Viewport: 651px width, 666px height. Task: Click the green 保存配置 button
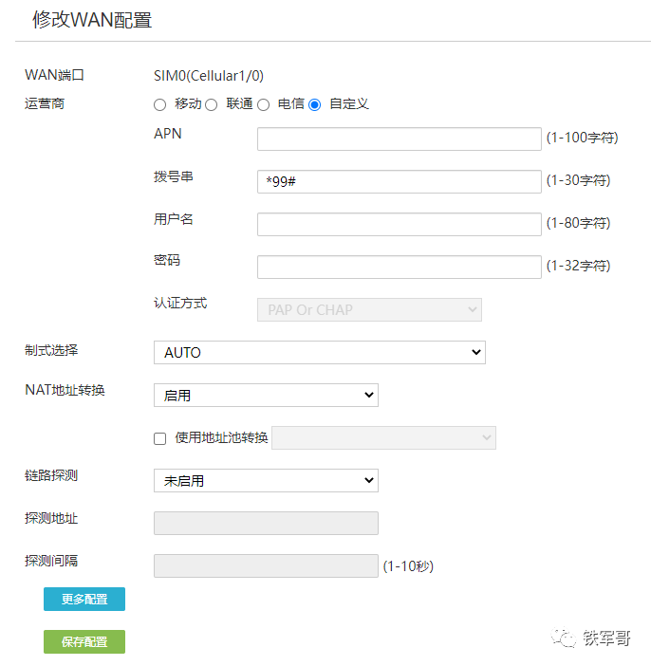tap(84, 642)
